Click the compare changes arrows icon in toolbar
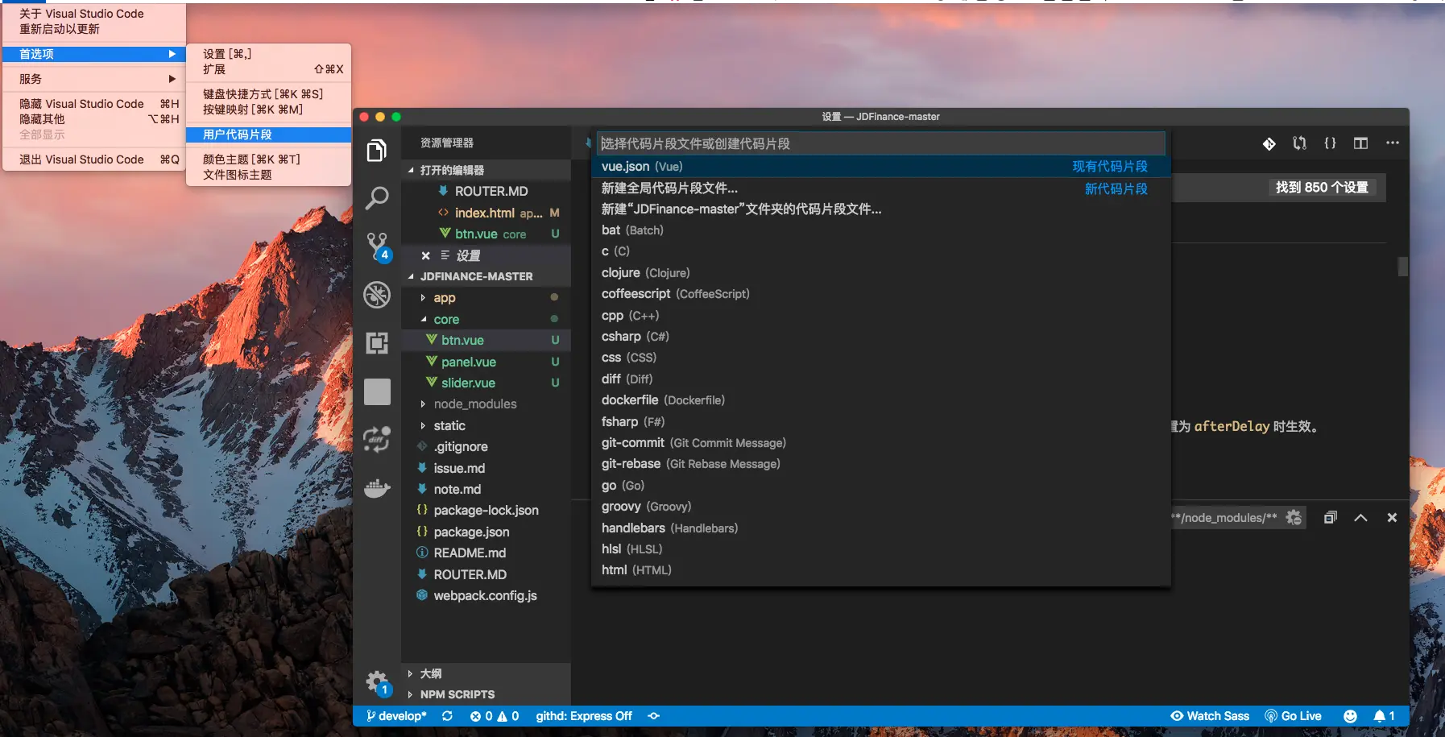 pyautogui.click(x=1299, y=143)
